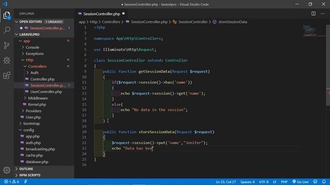This screenshot has width=330, height=185.
Task: Expand the Outline panel
Action: click(x=44, y=169)
